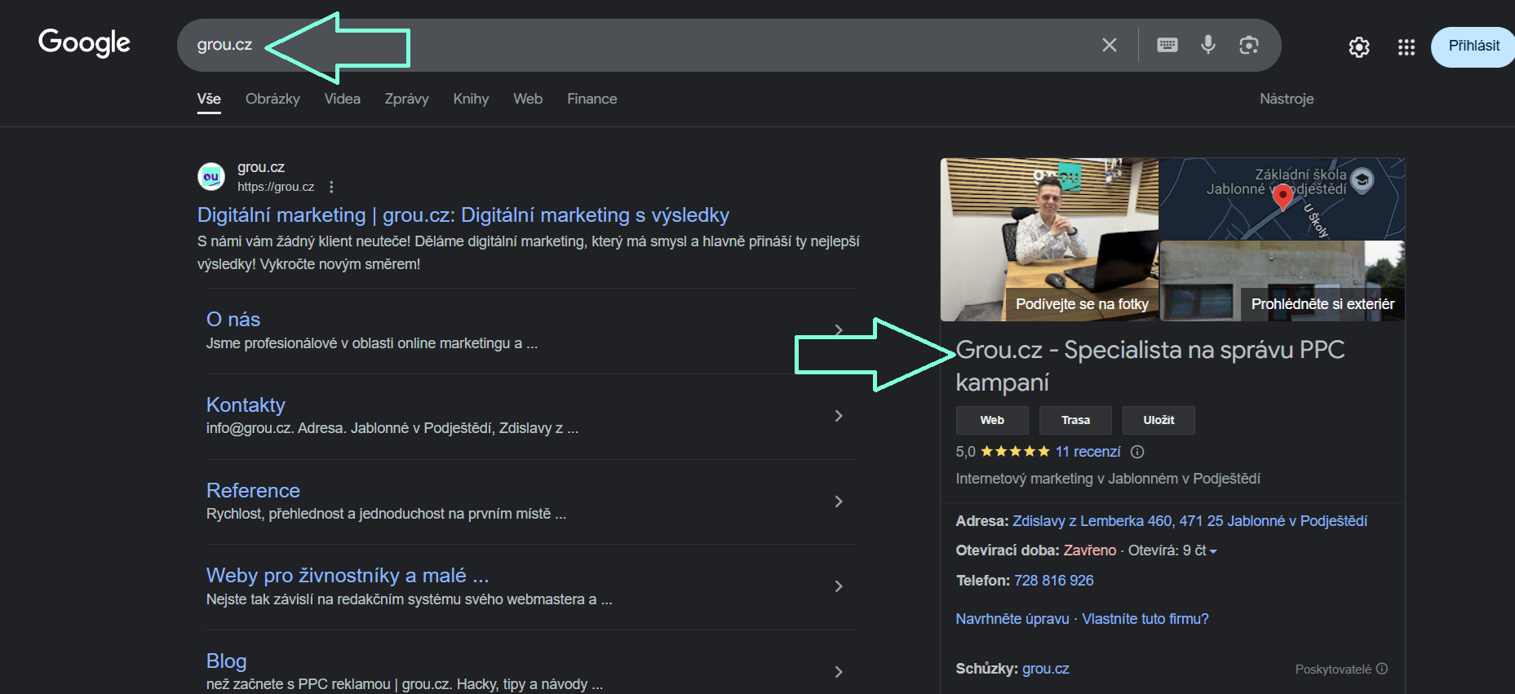Click the Internetový marketing v Jablonném category text

tap(1108, 479)
